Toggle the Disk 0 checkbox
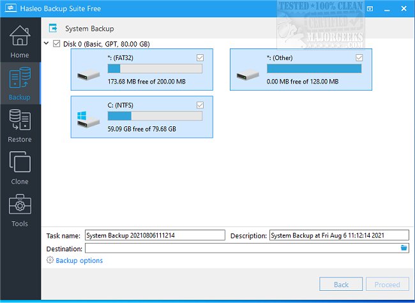The height and width of the screenshot is (303, 415). click(56, 43)
